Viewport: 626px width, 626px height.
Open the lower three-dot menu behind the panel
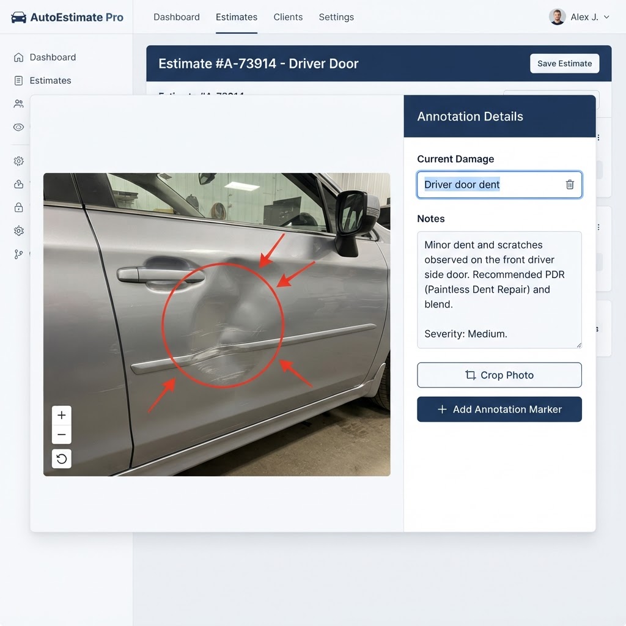(598, 227)
